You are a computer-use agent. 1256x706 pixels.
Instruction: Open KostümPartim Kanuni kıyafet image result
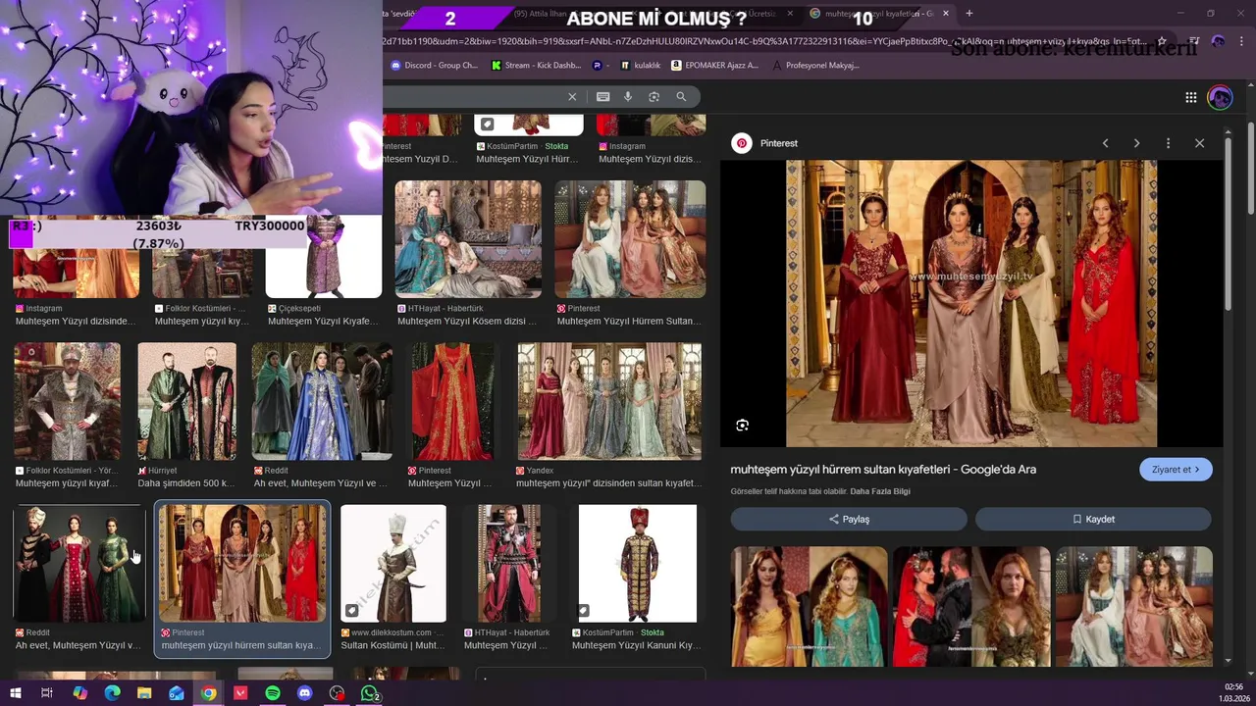[637, 564]
